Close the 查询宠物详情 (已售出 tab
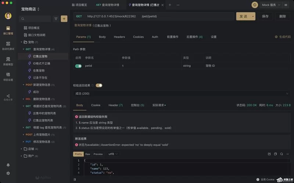Screen dimensions: 294x183 click(x=162, y=5)
